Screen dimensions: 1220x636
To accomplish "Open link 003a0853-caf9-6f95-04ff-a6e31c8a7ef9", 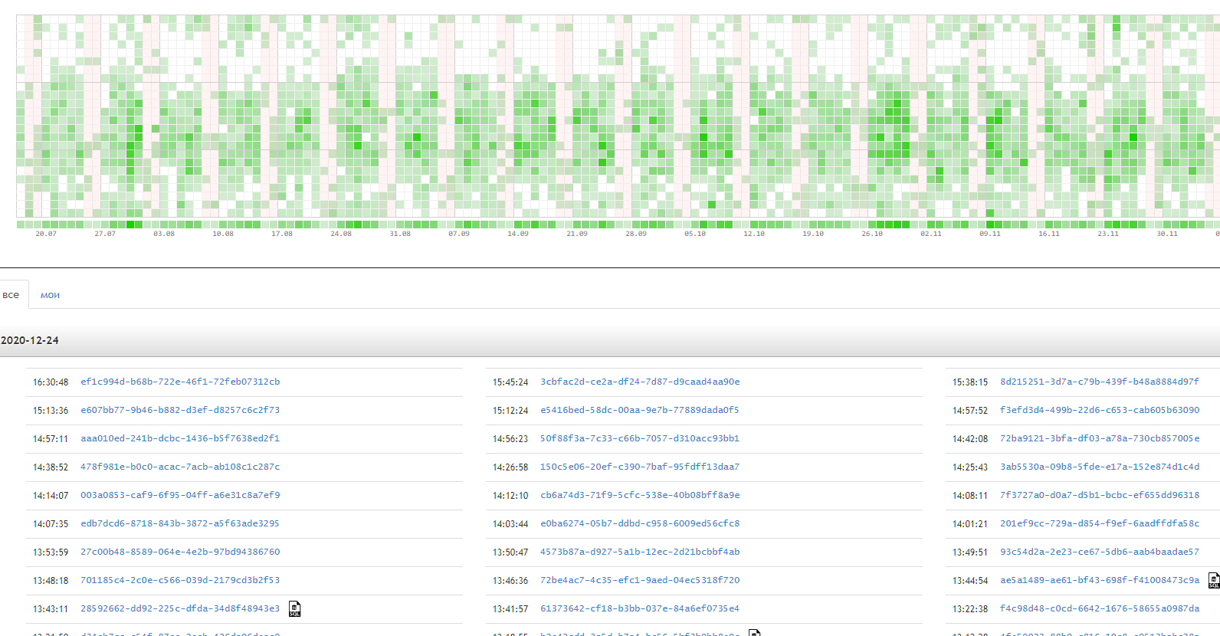I will click(180, 495).
